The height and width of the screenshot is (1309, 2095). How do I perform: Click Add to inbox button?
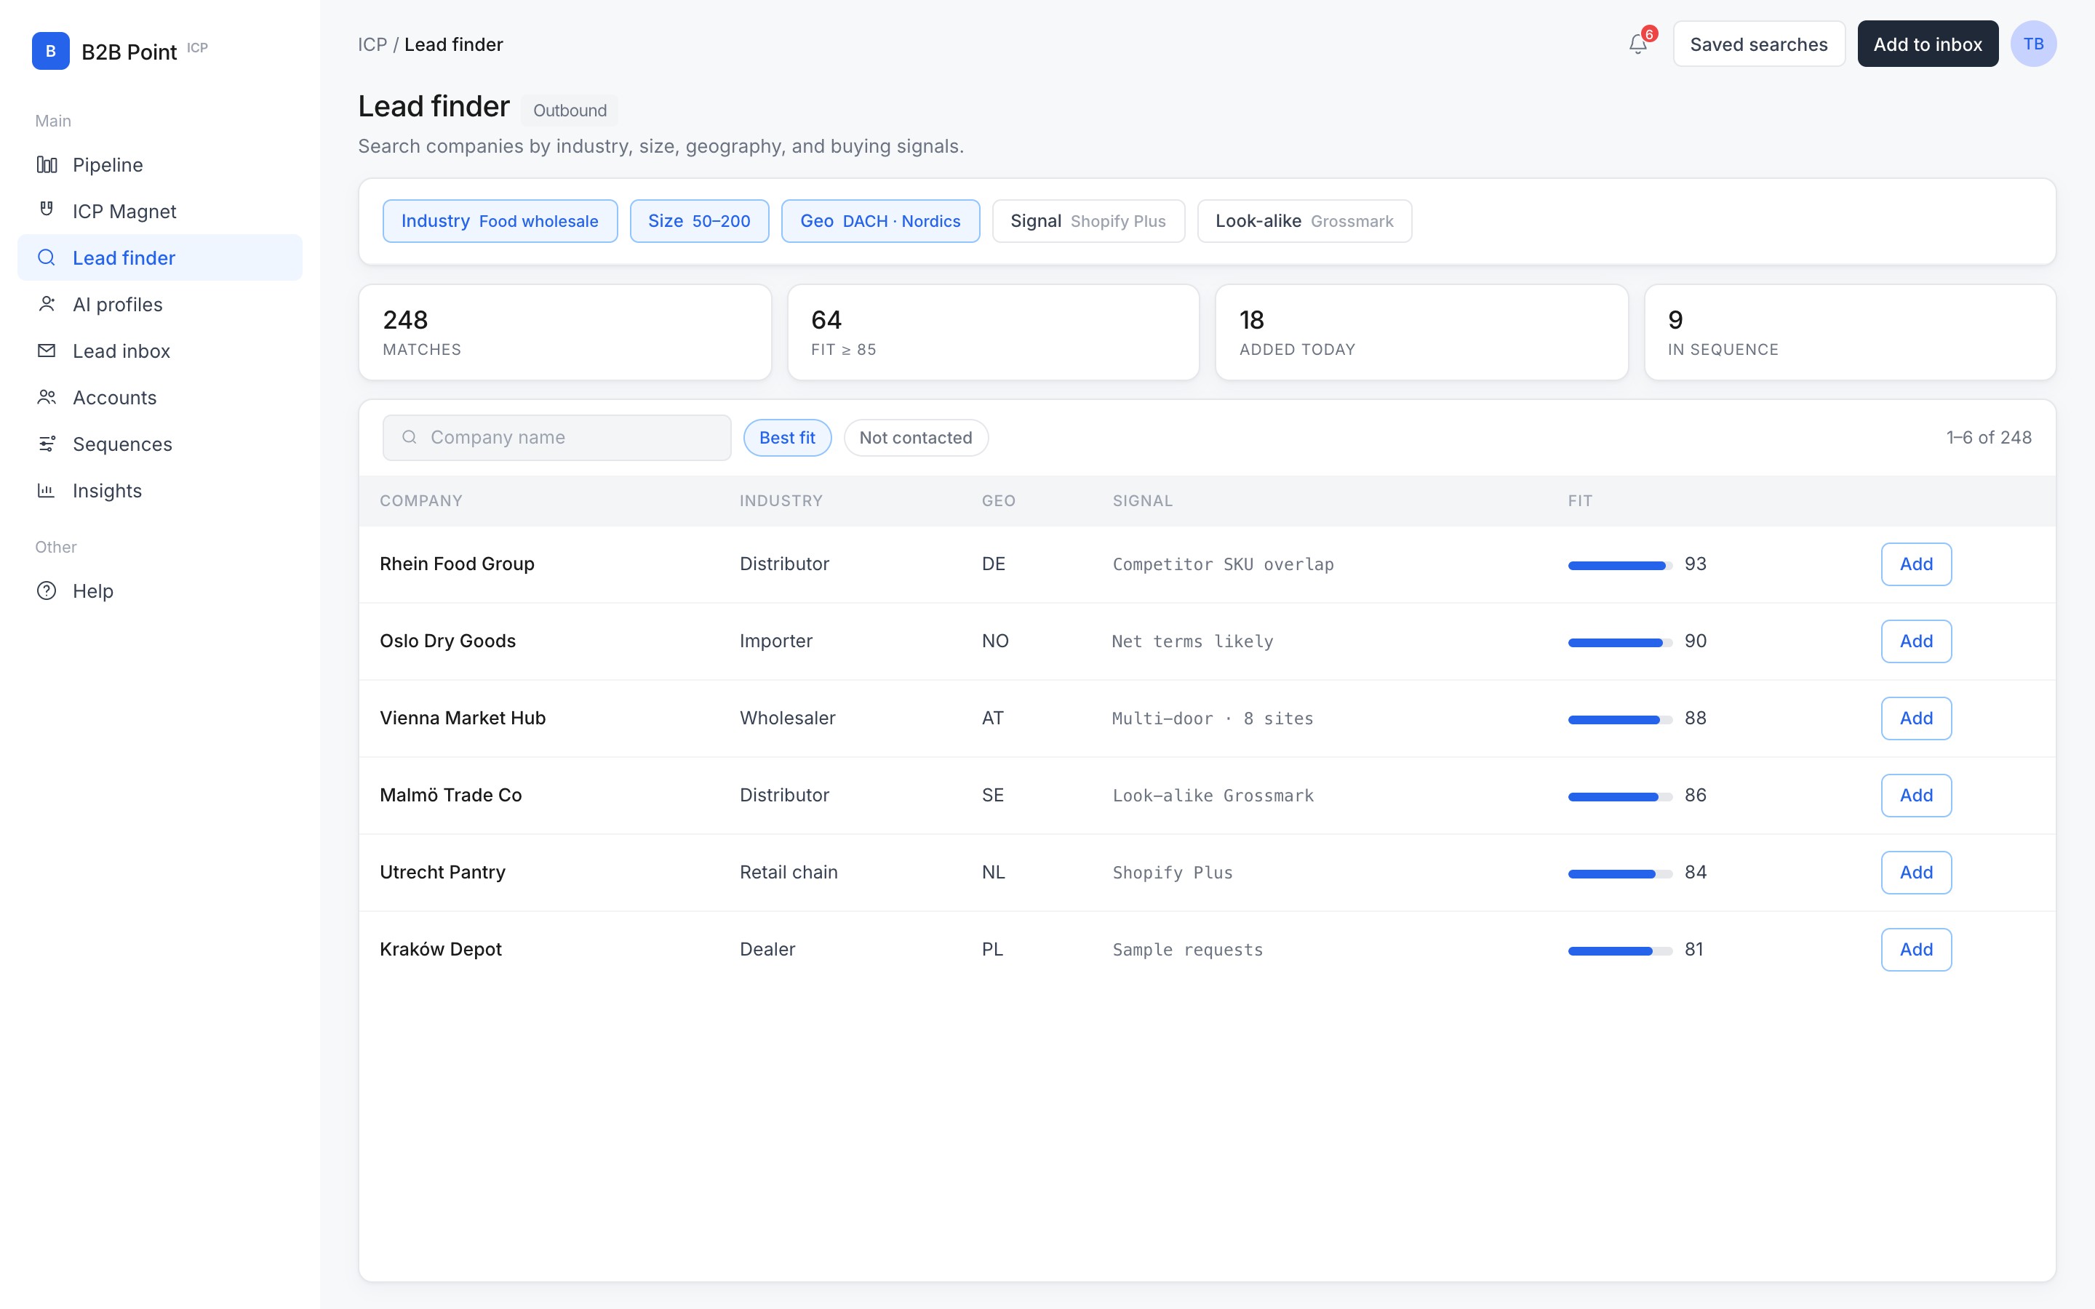click(x=1927, y=44)
